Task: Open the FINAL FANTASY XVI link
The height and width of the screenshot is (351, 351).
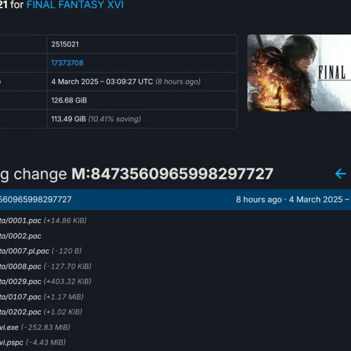Action: coord(75,5)
